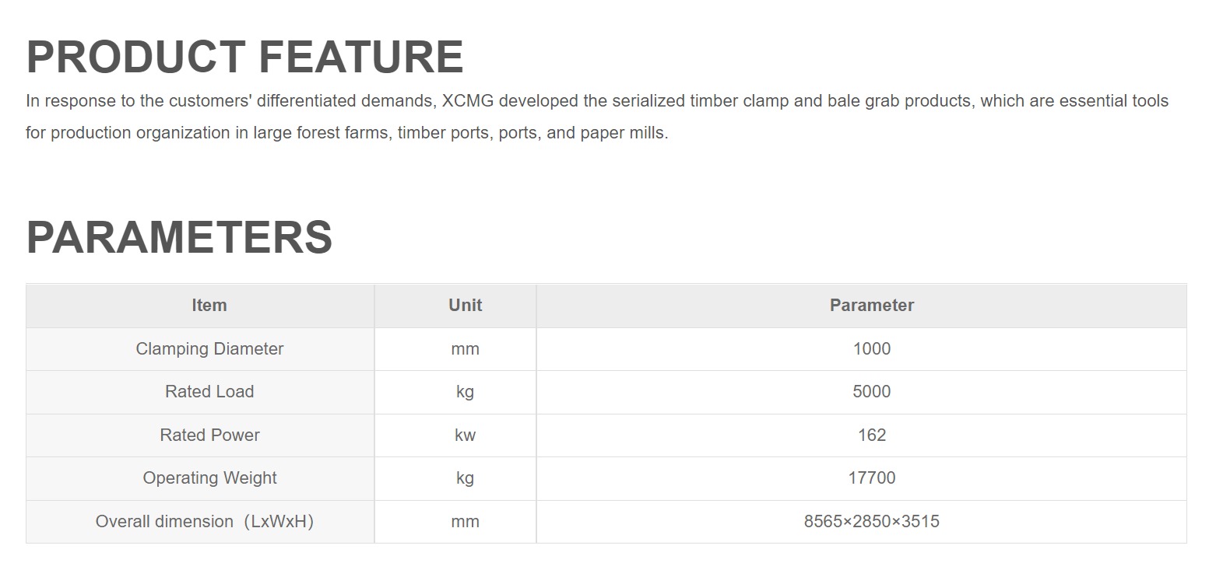Click the 8565×2850×3515 dimension value

[871, 522]
